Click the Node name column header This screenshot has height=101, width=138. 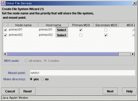pyautogui.click(x=23, y=25)
